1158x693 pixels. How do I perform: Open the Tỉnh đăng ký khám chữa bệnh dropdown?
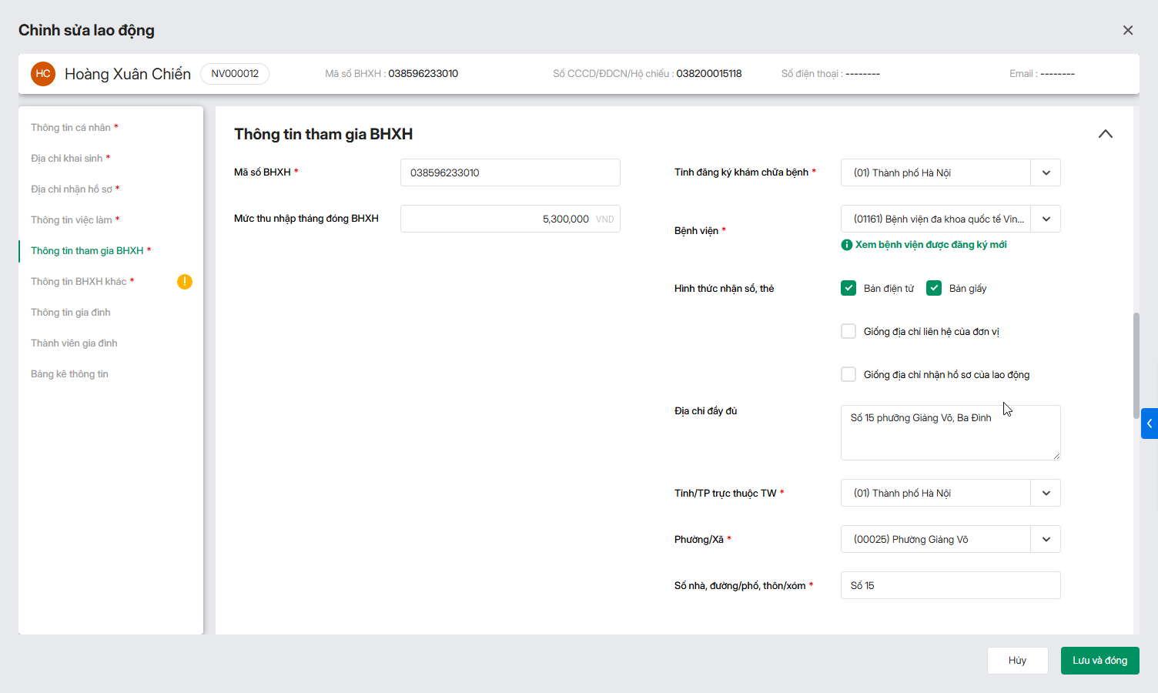[x=1046, y=172]
